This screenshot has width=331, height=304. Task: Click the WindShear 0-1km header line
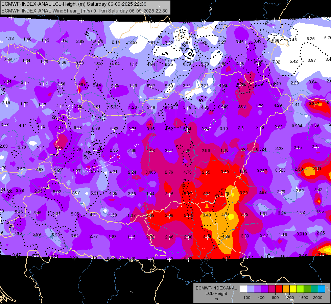tap(85, 11)
